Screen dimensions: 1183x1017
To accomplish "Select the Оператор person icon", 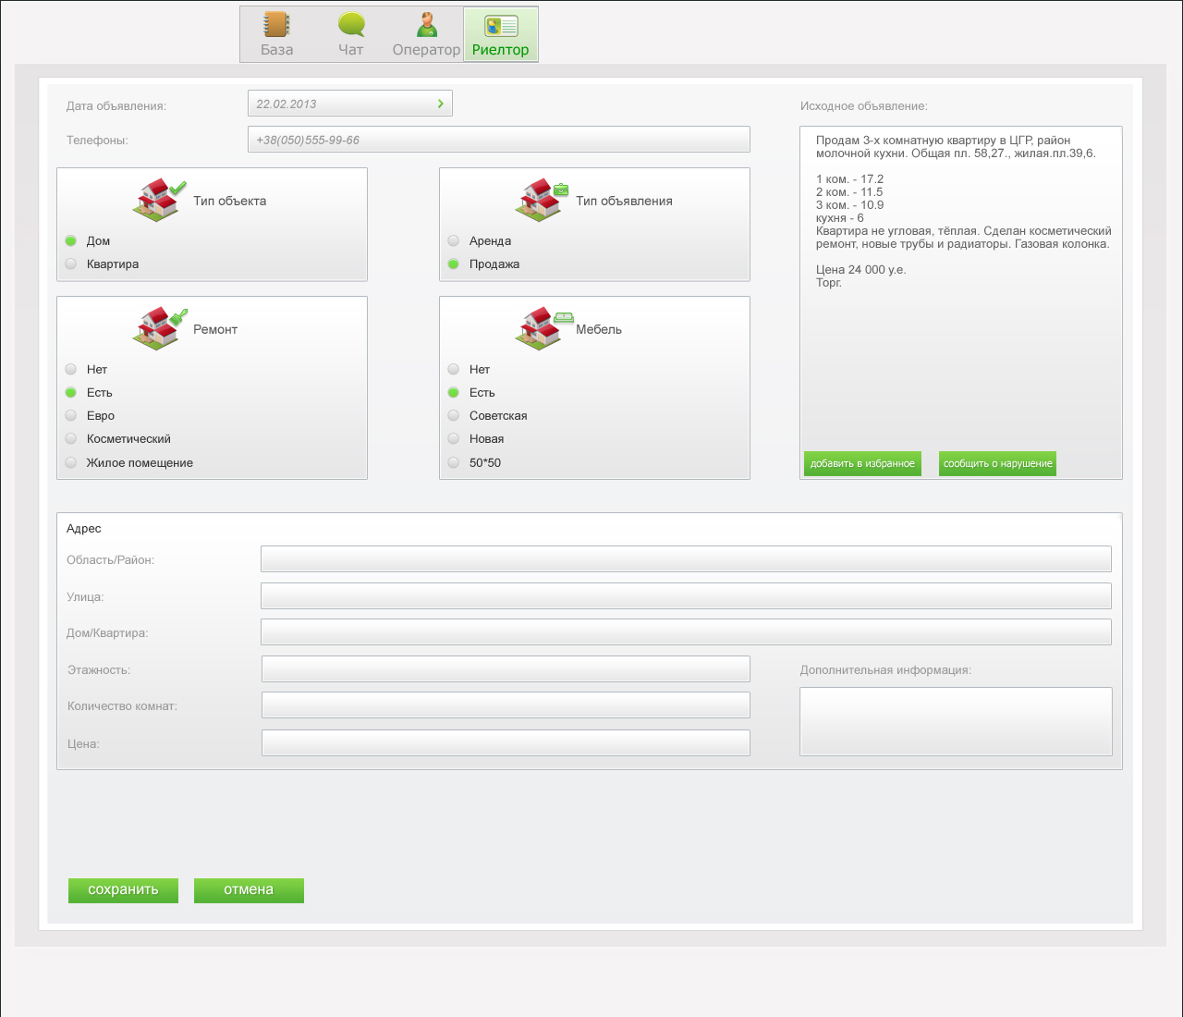I will pyautogui.click(x=426, y=24).
